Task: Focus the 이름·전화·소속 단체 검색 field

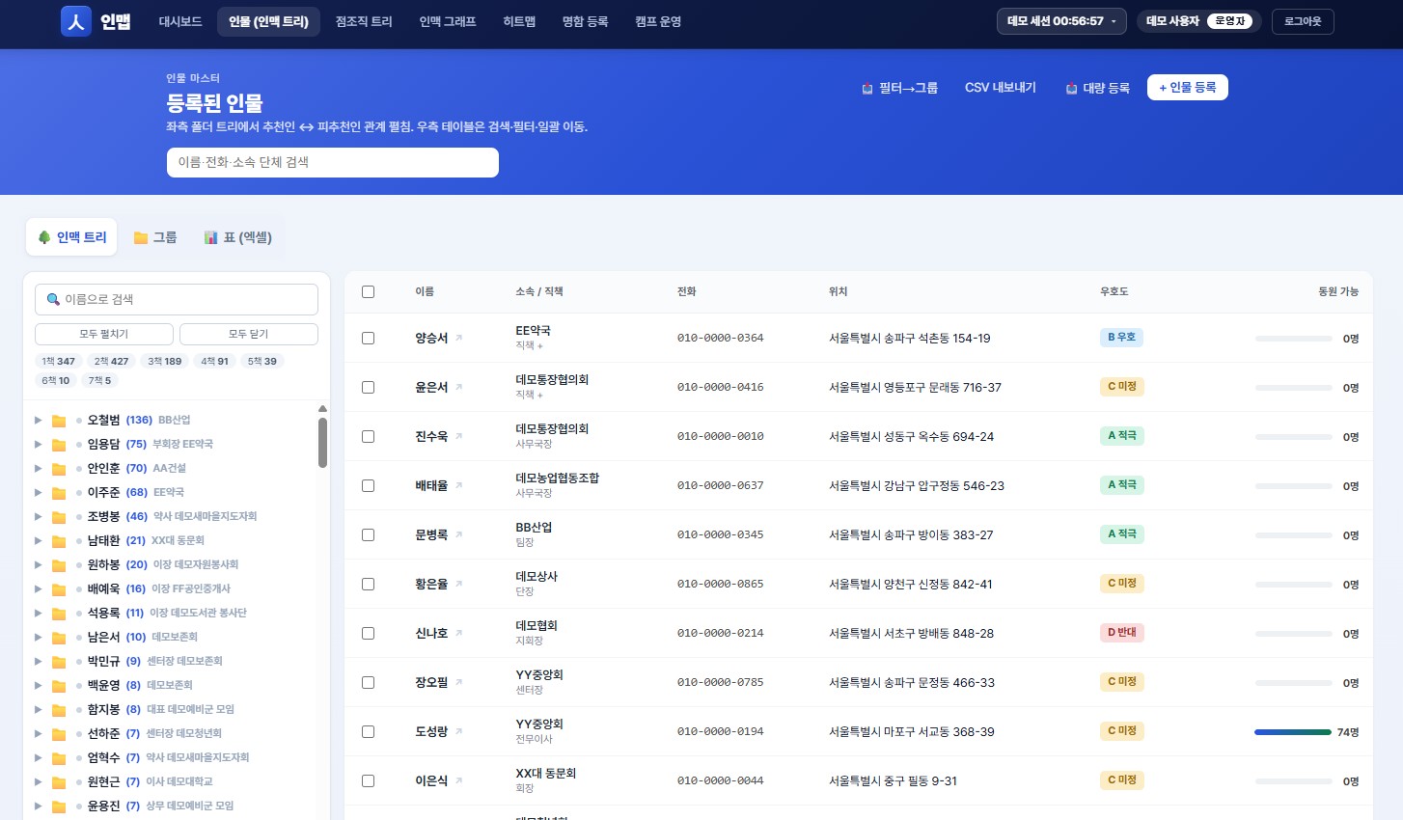Action: click(x=333, y=162)
